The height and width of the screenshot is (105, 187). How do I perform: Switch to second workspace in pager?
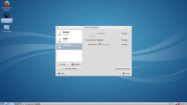click(x=20, y=104)
